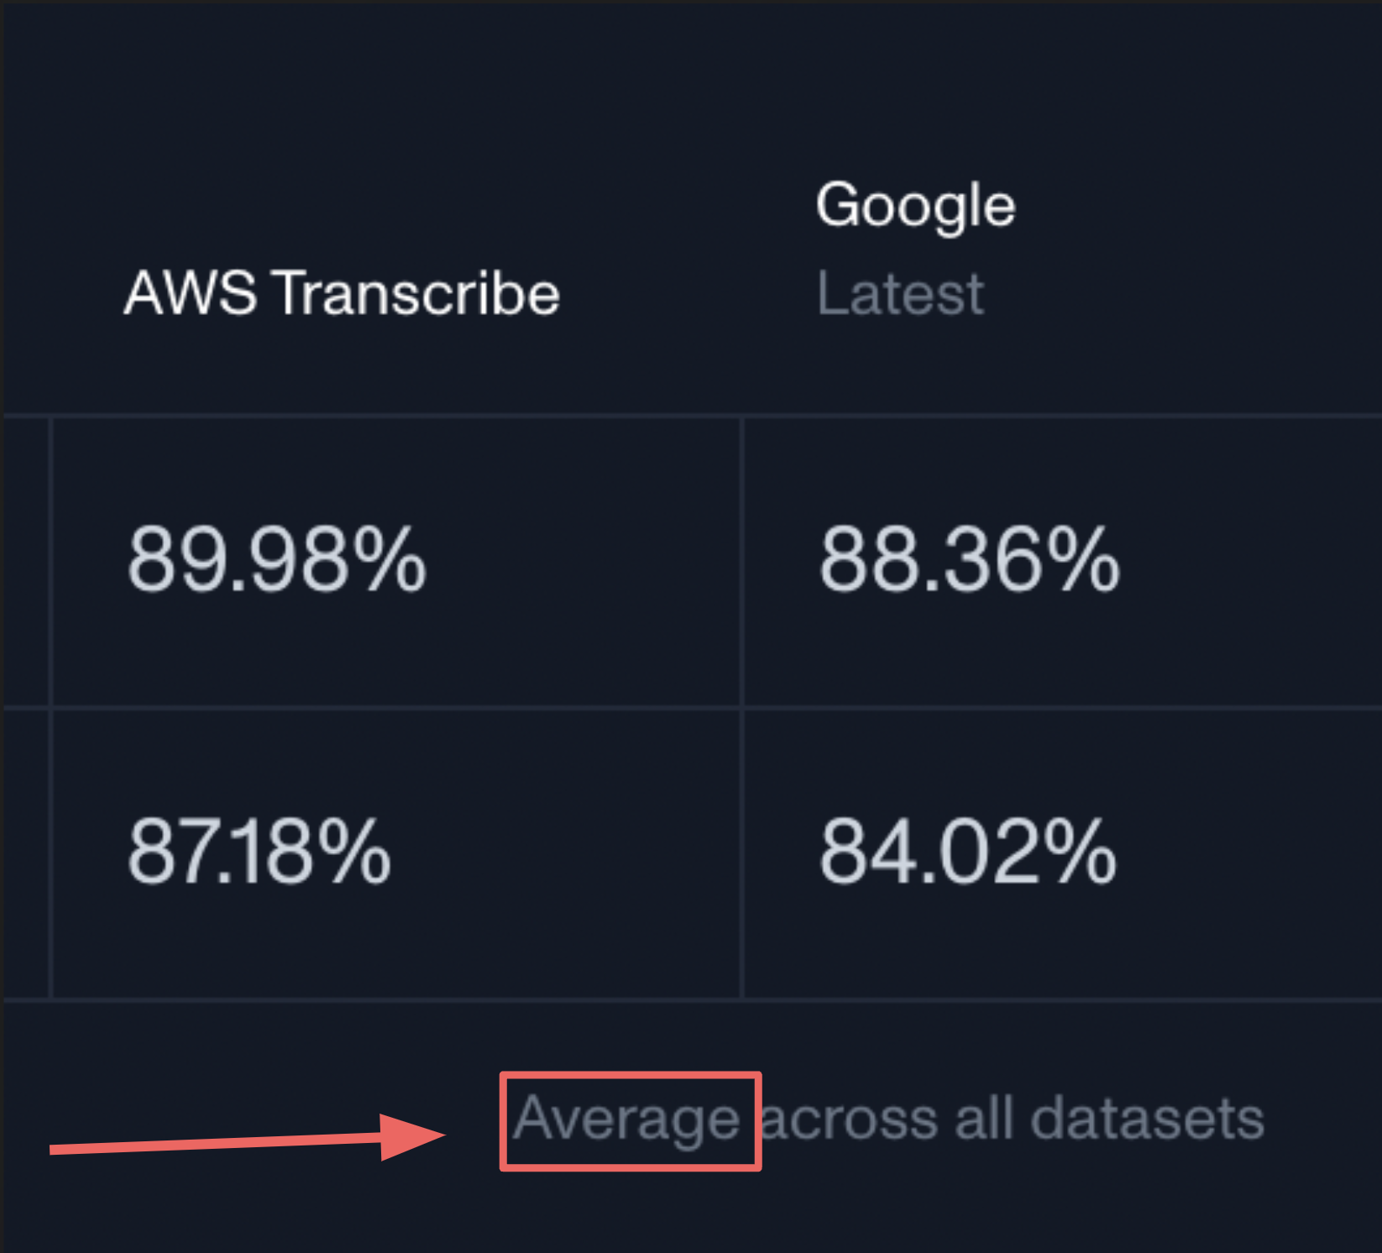Click narrow empty cell left of 89.98%
The height and width of the screenshot is (1253, 1382).
(26, 561)
